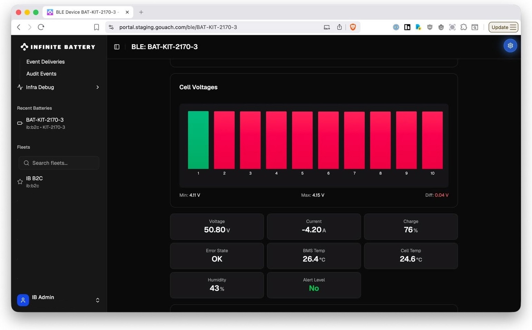Image resolution: width=532 pixels, height=330 pixels.
Task: Click the BLE: BAT-KIT-2170-3 page title
Action: coord(165,47)
